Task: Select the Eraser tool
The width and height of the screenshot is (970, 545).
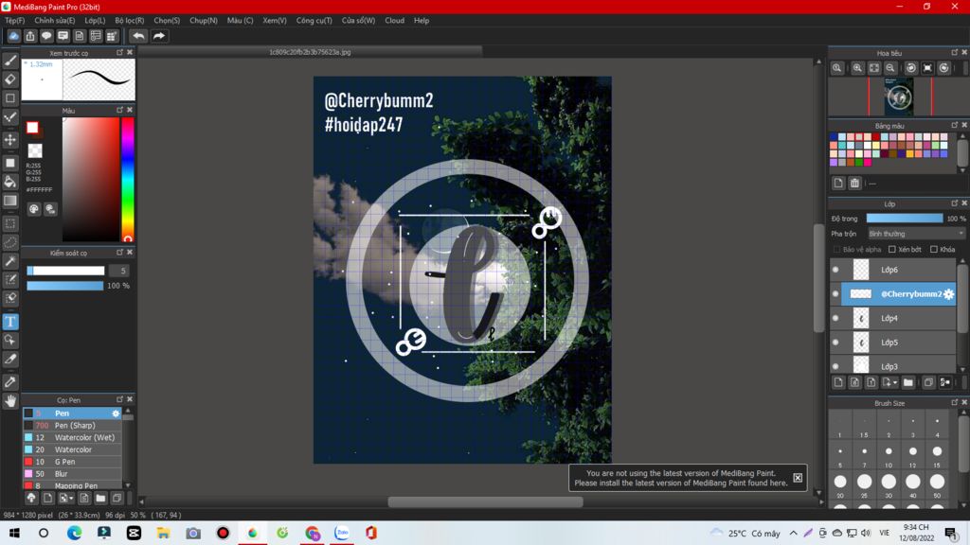Action: click(10, 79)
